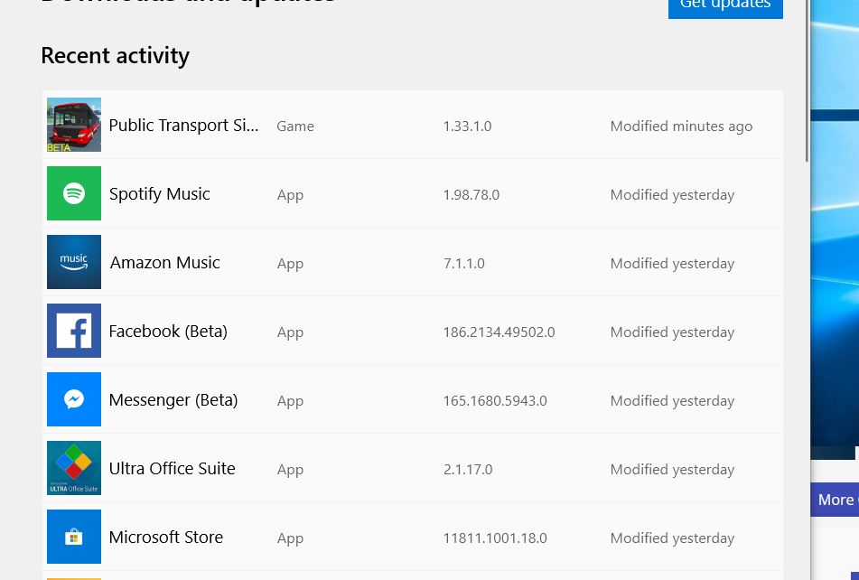Click the App type label for Amazon Music
This screenshot has width=859, height=580.
290,264
